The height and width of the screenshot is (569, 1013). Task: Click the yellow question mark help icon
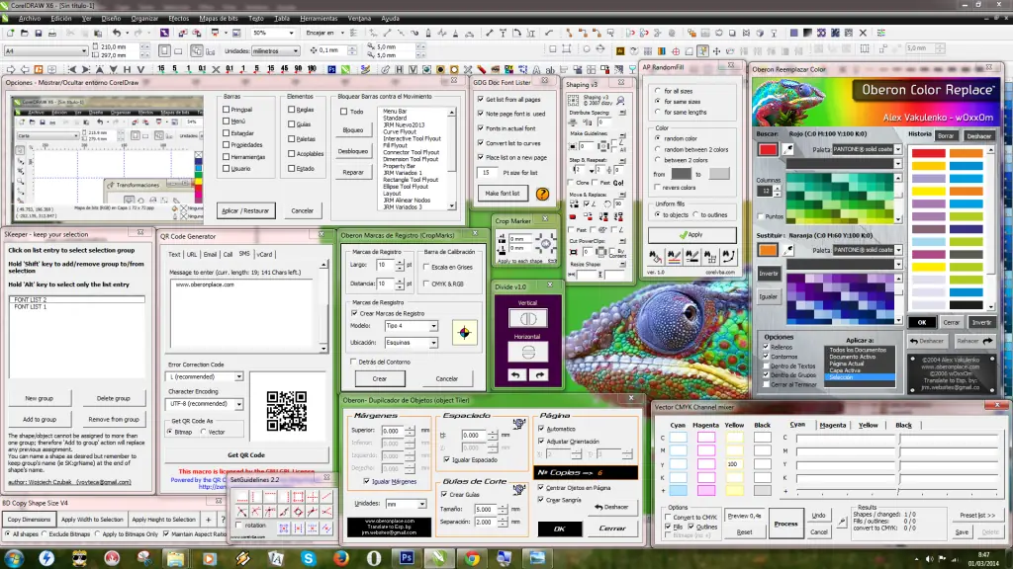coord(542,194)
